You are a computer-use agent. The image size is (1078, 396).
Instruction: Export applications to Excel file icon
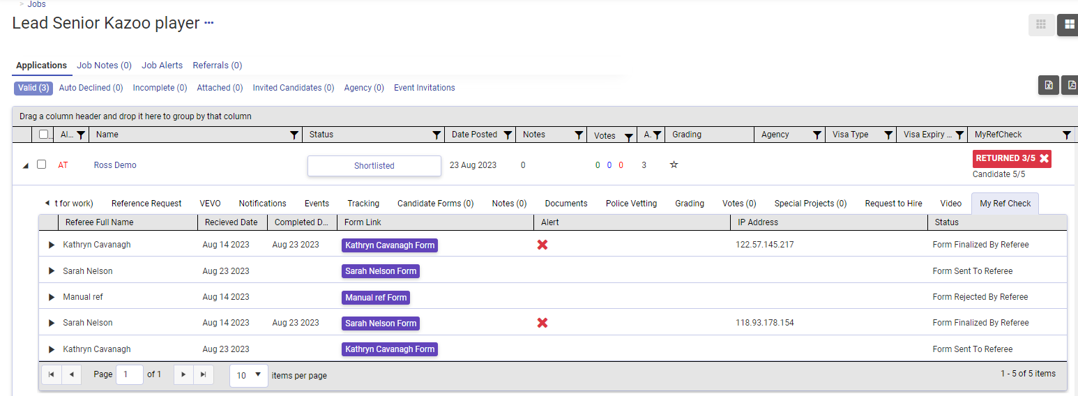(1048, 85)
